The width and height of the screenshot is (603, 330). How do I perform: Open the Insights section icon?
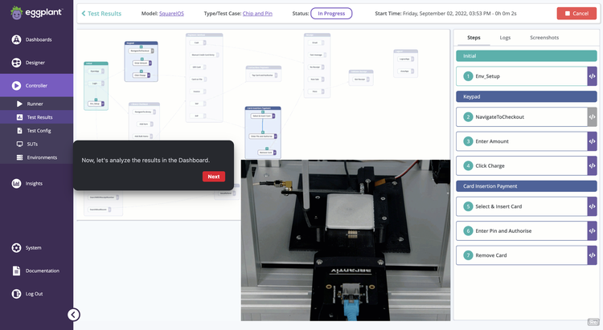point(17,183)
